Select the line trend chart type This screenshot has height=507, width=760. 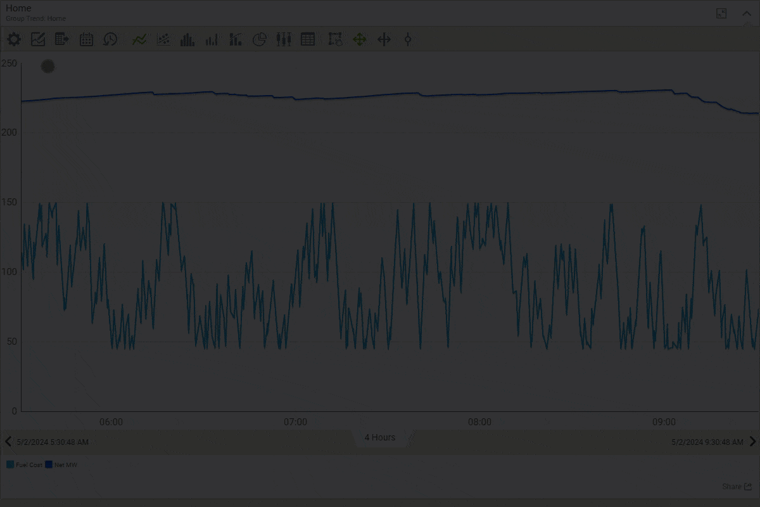coord(139,39)
